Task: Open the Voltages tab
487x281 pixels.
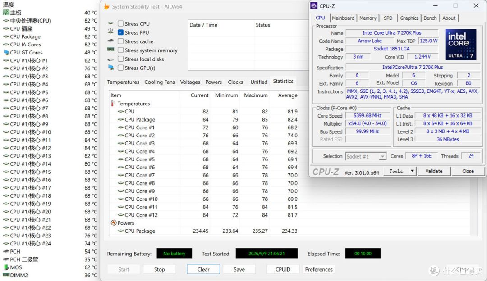Action: coord(190,82)
